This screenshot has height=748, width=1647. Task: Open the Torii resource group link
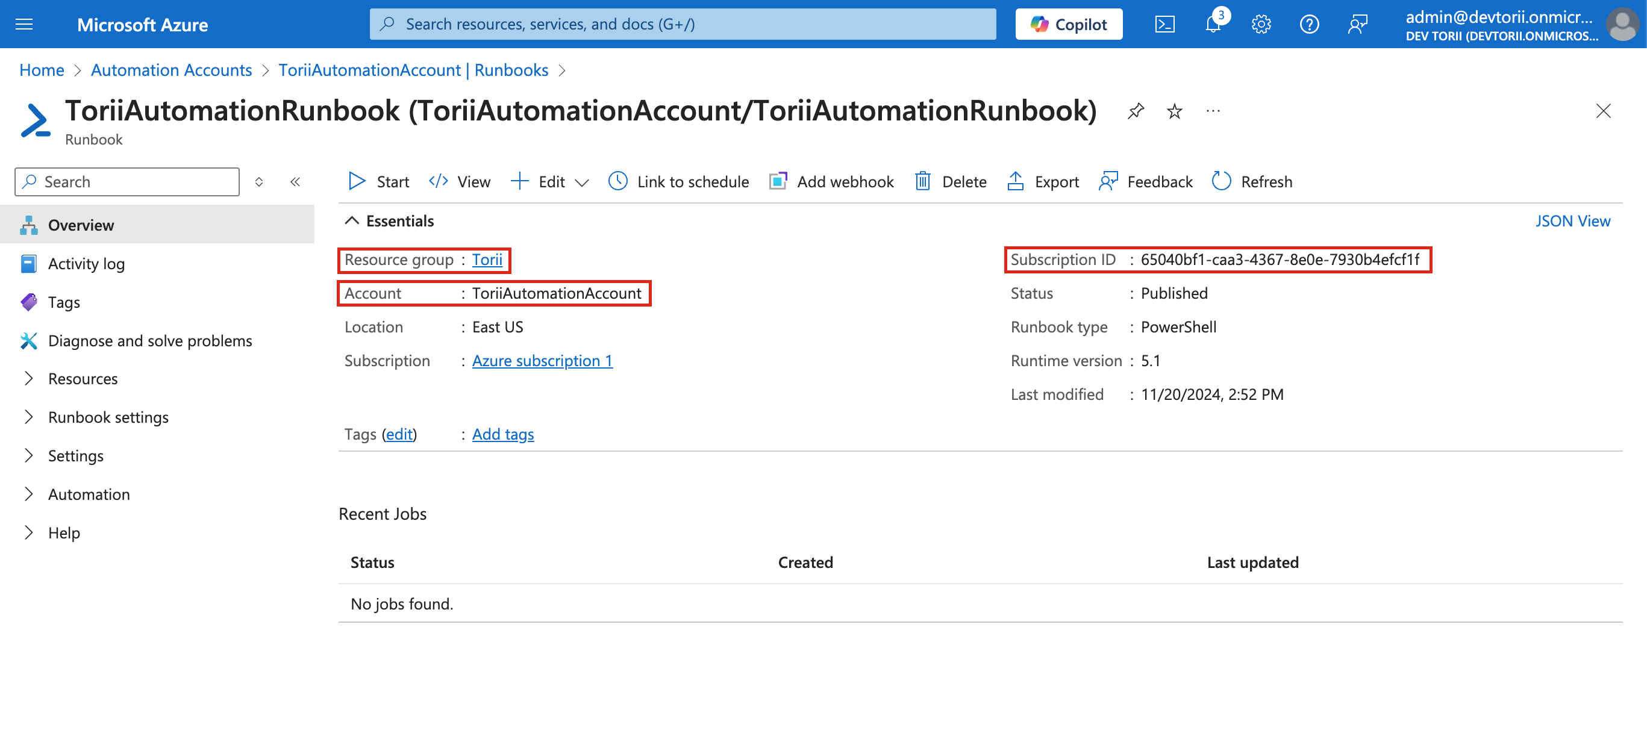487,260
